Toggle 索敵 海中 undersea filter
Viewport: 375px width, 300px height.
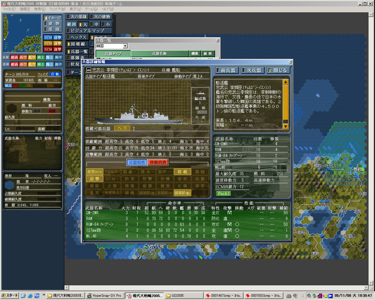58,57
